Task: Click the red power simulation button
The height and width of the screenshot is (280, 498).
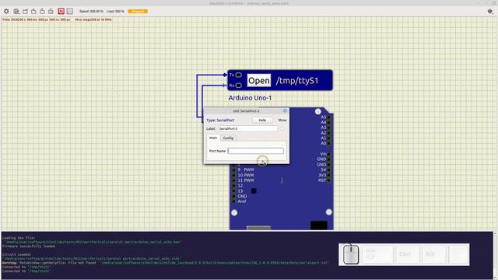Action: (x=61, y=11)
